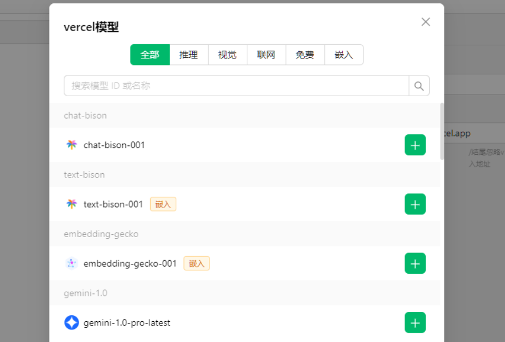Image resolution: width=505 pixels, height=342 pixels.
Task: Filter models by 联网 tab
Action: (266, 55)
